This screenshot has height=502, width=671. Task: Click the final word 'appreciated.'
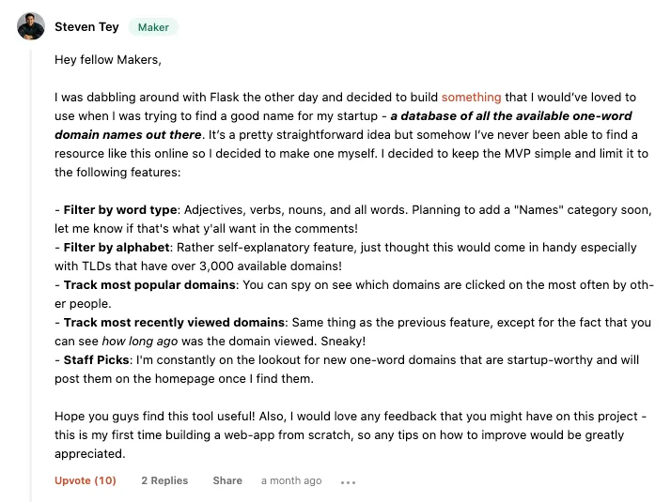90,454
